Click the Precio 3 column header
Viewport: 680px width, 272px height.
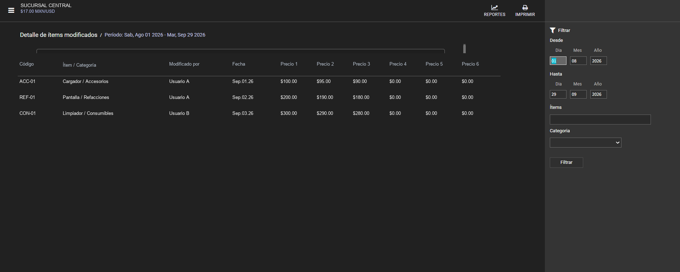pos(361,64)
